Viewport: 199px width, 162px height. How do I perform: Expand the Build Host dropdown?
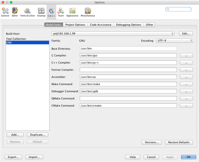point(113,33)
